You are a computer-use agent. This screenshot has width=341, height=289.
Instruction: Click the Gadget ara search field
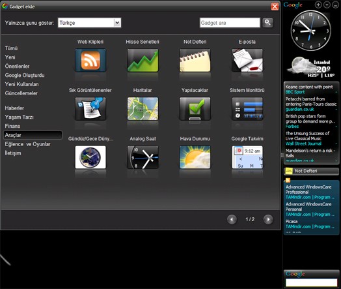(230, 23)
